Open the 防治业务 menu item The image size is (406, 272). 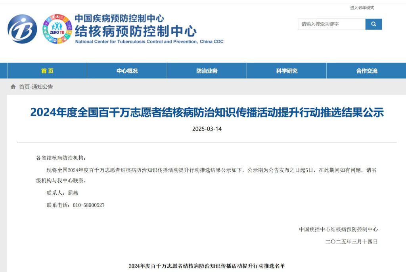tap(207, 71)
